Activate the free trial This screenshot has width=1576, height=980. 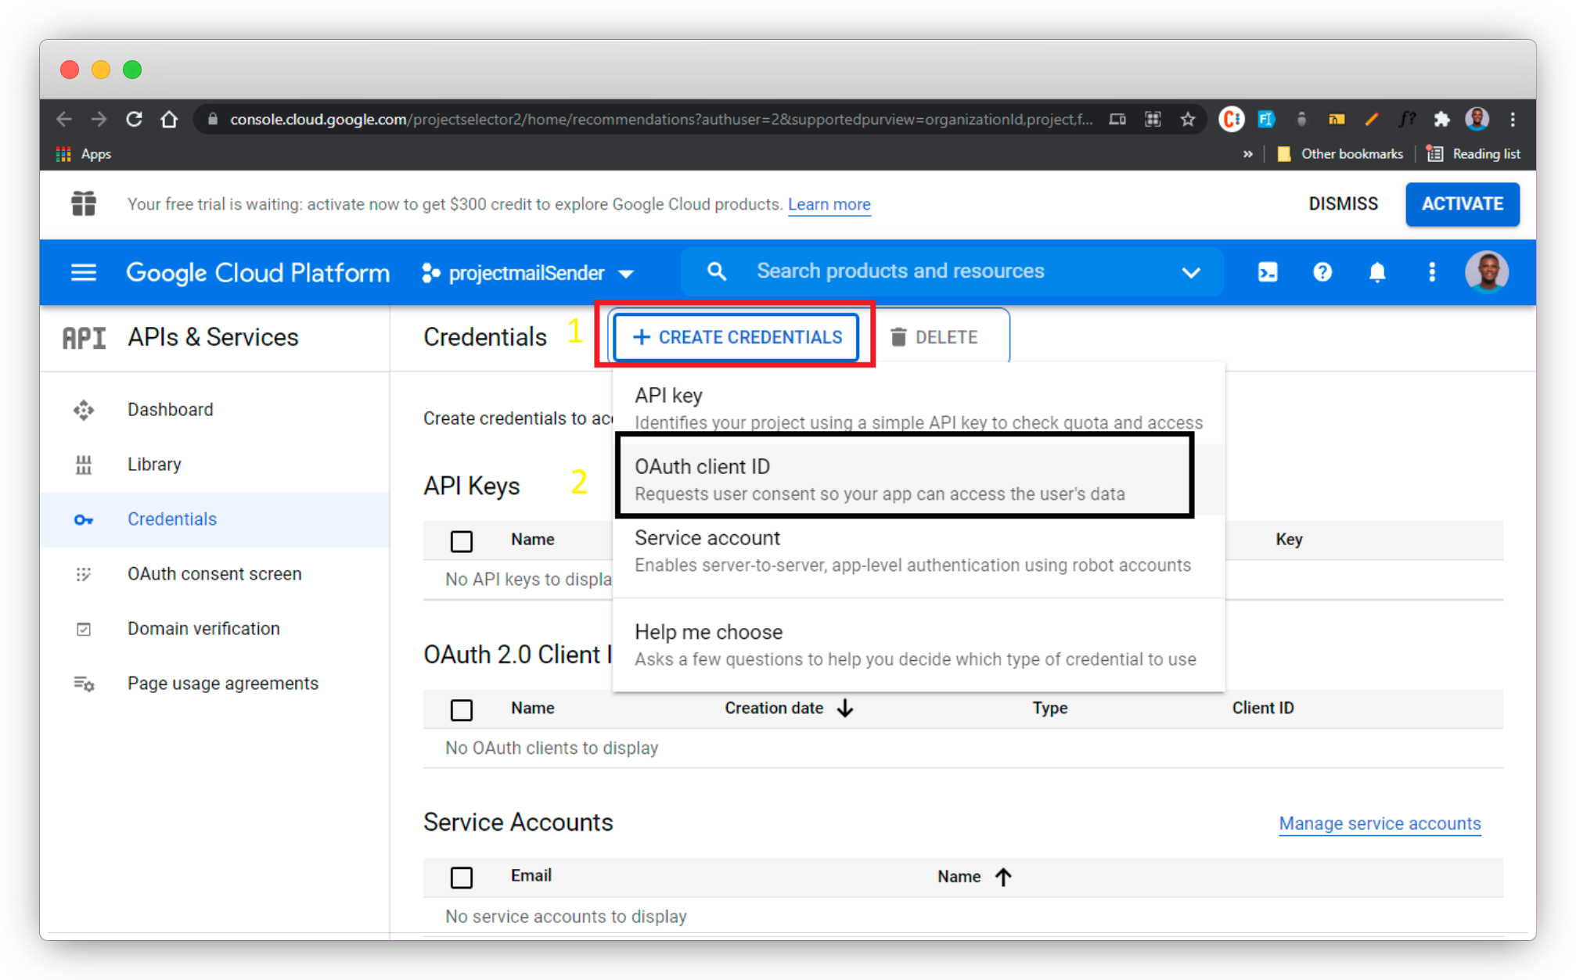point(1462,204)
